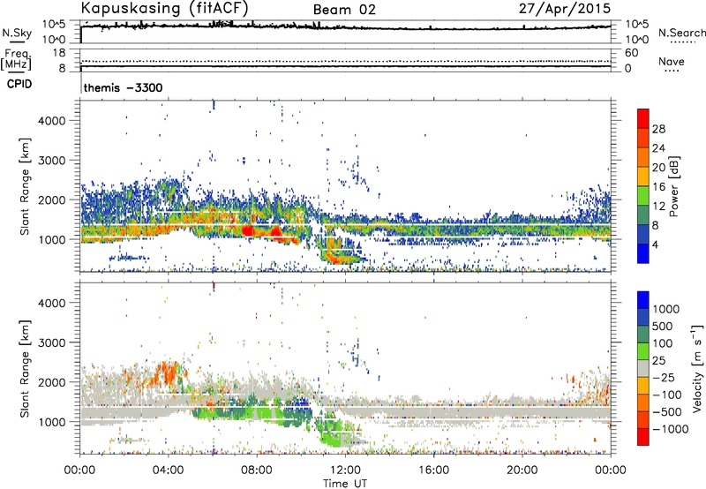Click the Nave legend label
Screen dimensions: 706x489
tap(672, 62)
